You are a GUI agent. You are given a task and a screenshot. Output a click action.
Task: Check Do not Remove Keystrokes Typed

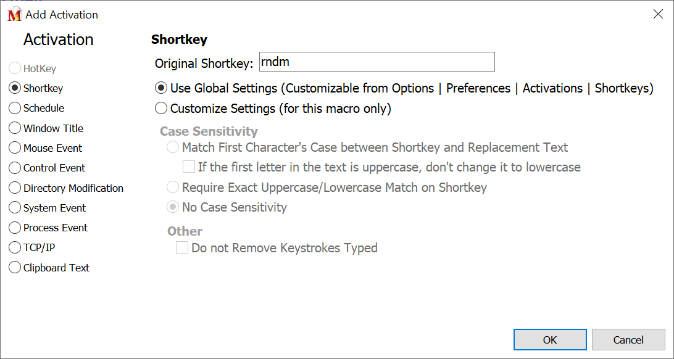click(x=182, y=248)
